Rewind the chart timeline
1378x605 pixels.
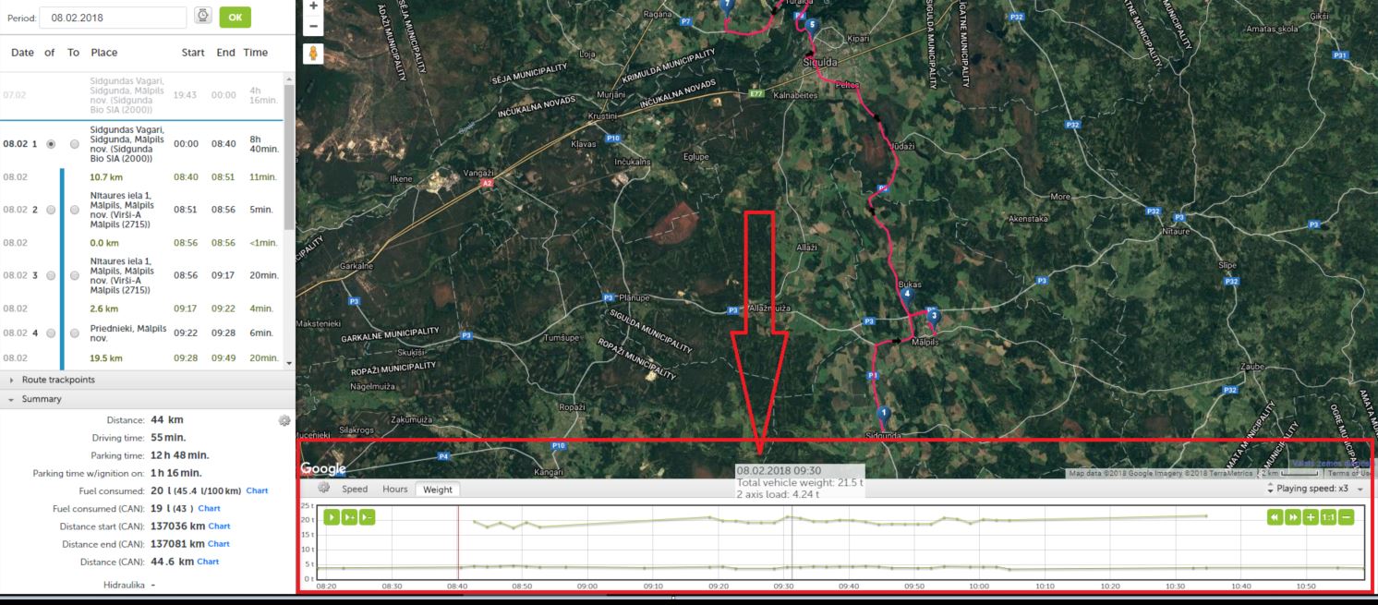(x=1275, y=517)
